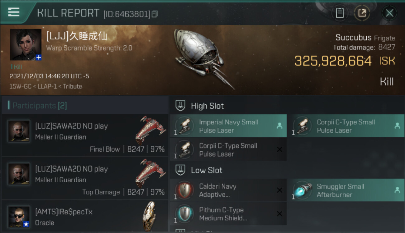Close the Kill Report window
Image resolution: width=405 pixels, height=233 pixels.
pyautogui.click(x=389, y=13)
